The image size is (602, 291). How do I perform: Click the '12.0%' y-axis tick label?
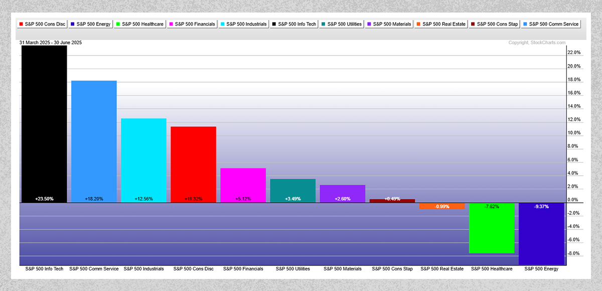click(x=574, y=120)
